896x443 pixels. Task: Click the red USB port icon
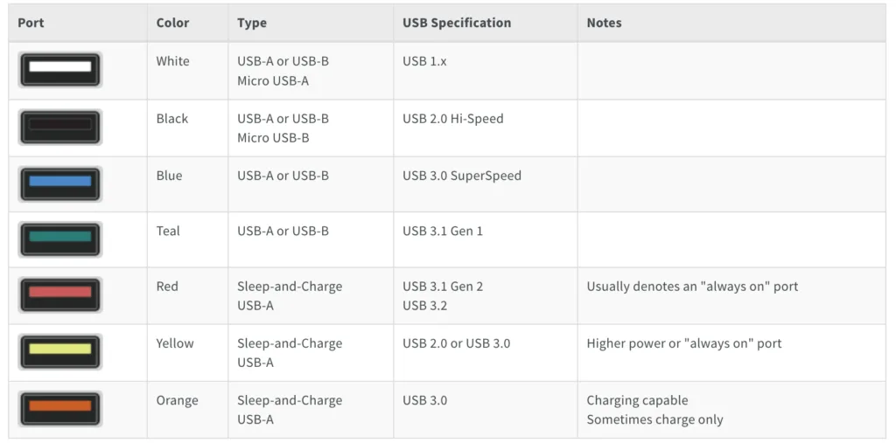(x=59, y=294)
